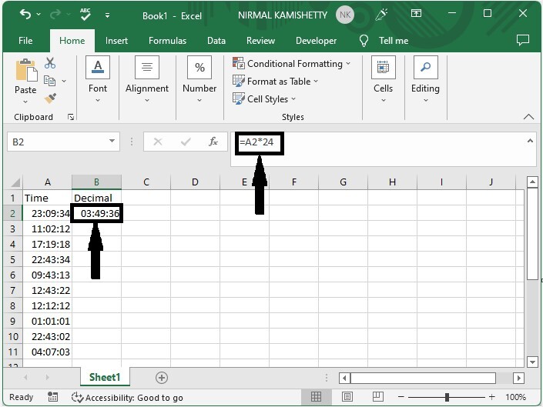This screenshot has height=407, width=543.
Task: Run the ABC spelling check icon
Action: coord(85,14)
